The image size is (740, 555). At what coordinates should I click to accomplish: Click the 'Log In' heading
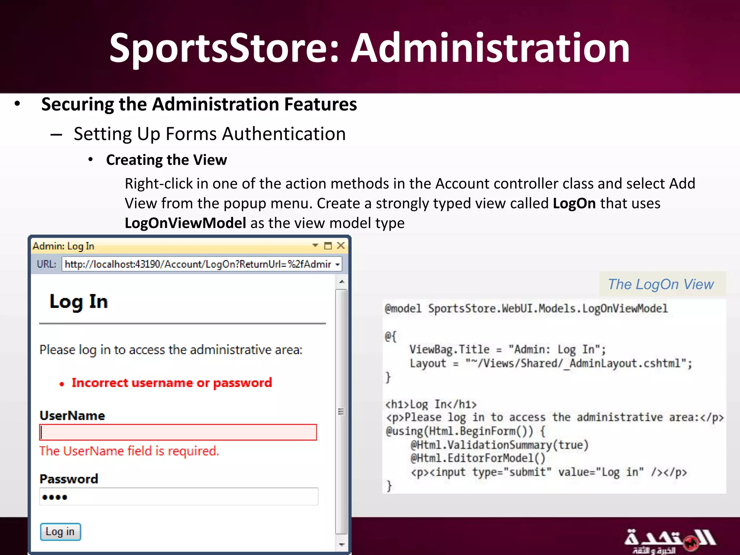click(79, 302)
